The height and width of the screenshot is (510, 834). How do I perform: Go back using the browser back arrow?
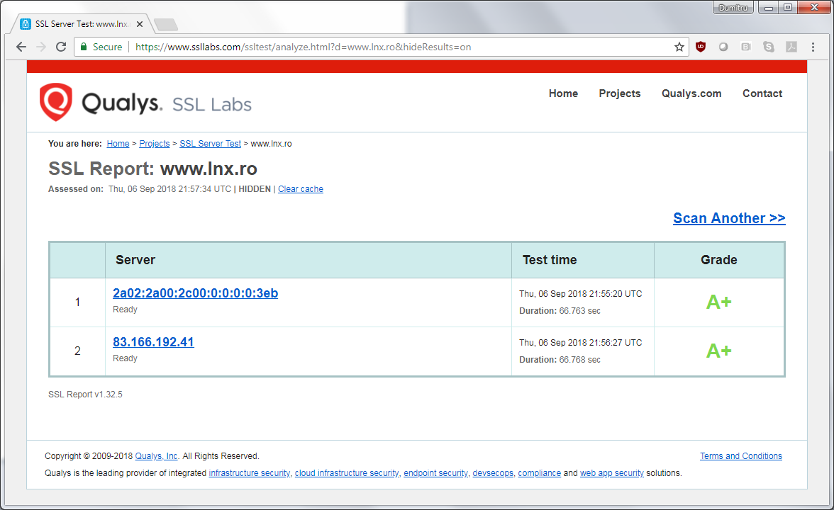(x=21, y=47)
